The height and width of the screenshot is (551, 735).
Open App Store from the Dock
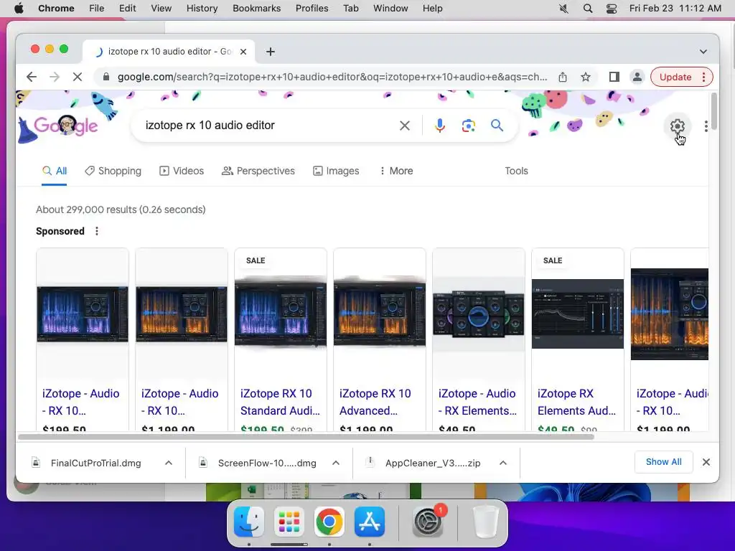[370, 522]
